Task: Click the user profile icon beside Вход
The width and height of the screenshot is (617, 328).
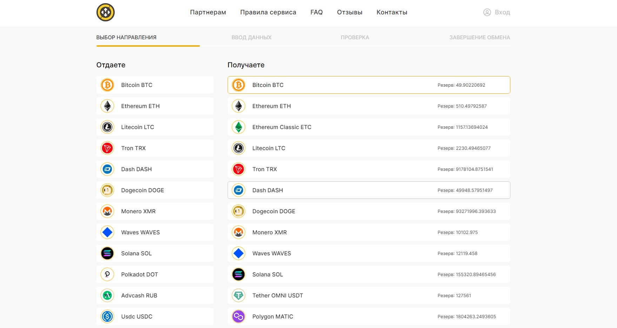Action: click(x=487, y=12)
